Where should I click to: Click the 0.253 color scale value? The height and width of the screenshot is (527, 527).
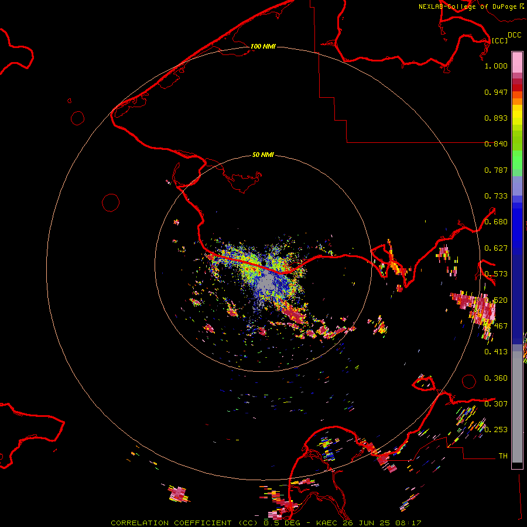[496, 430]
